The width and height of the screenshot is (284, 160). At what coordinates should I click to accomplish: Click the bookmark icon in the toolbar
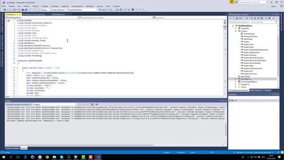coord(133,10)
